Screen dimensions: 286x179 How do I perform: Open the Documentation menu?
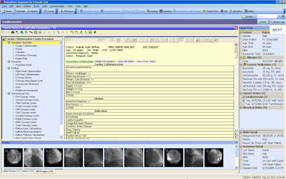pyautogui.click(x=57, y=6)
